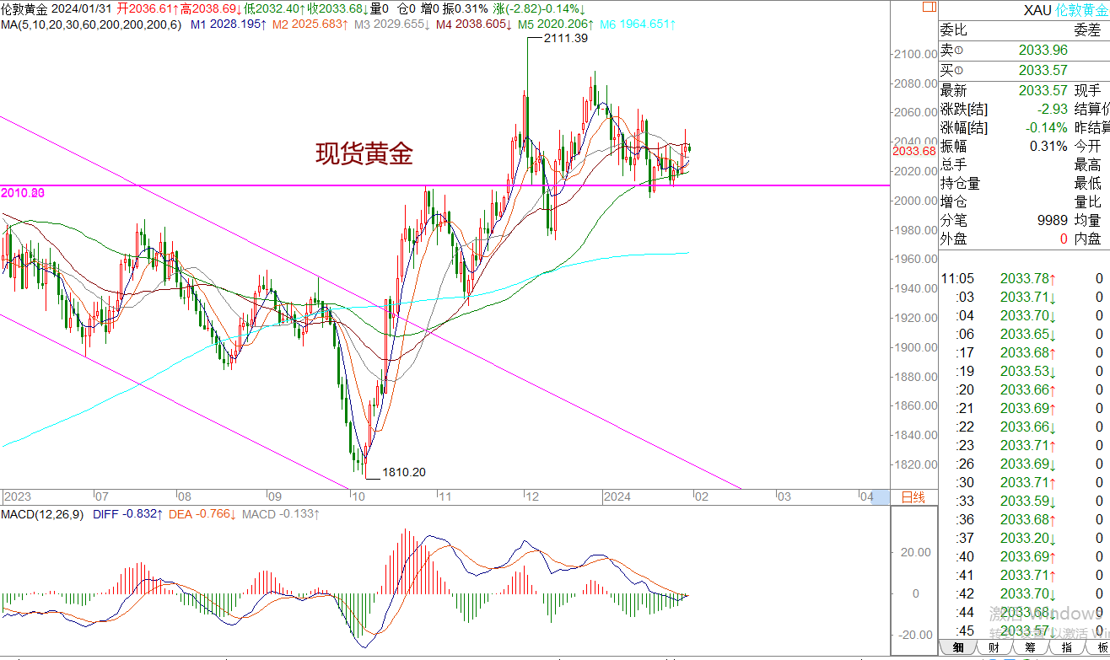Screen dimensions: 1110x660
Task: Click the 外盘 value 0
Action: [x=1064, y=239]
